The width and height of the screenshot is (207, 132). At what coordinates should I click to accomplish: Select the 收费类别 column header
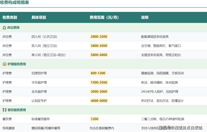click(x=10, y=17)
